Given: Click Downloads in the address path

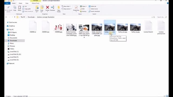Looking at the screenshot, I should click(x=31, y=17).
